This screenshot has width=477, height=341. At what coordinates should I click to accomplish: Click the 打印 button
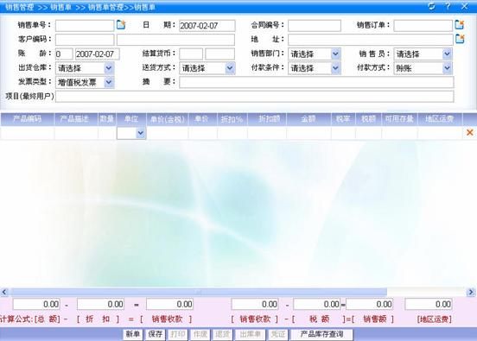point(178,334)
